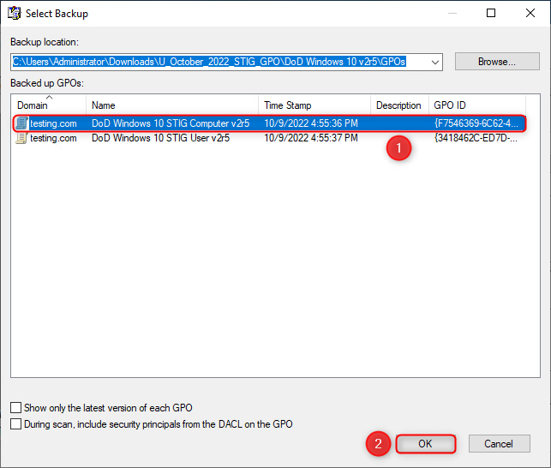Sort by Time Stamp column header

(314, 105)
